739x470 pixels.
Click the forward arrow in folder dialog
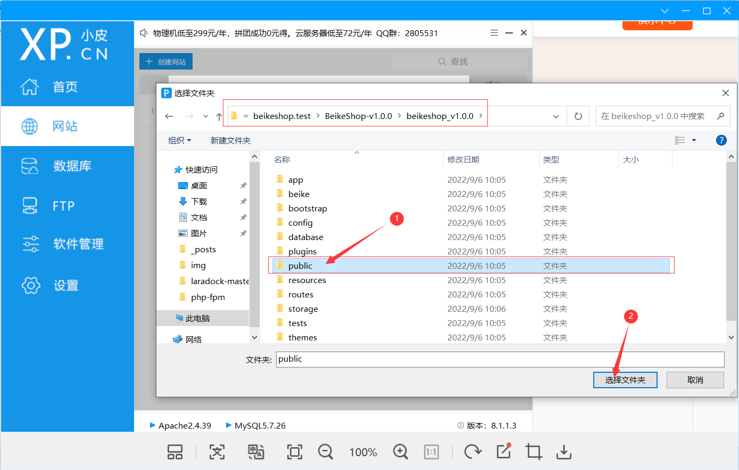point(189,116)
